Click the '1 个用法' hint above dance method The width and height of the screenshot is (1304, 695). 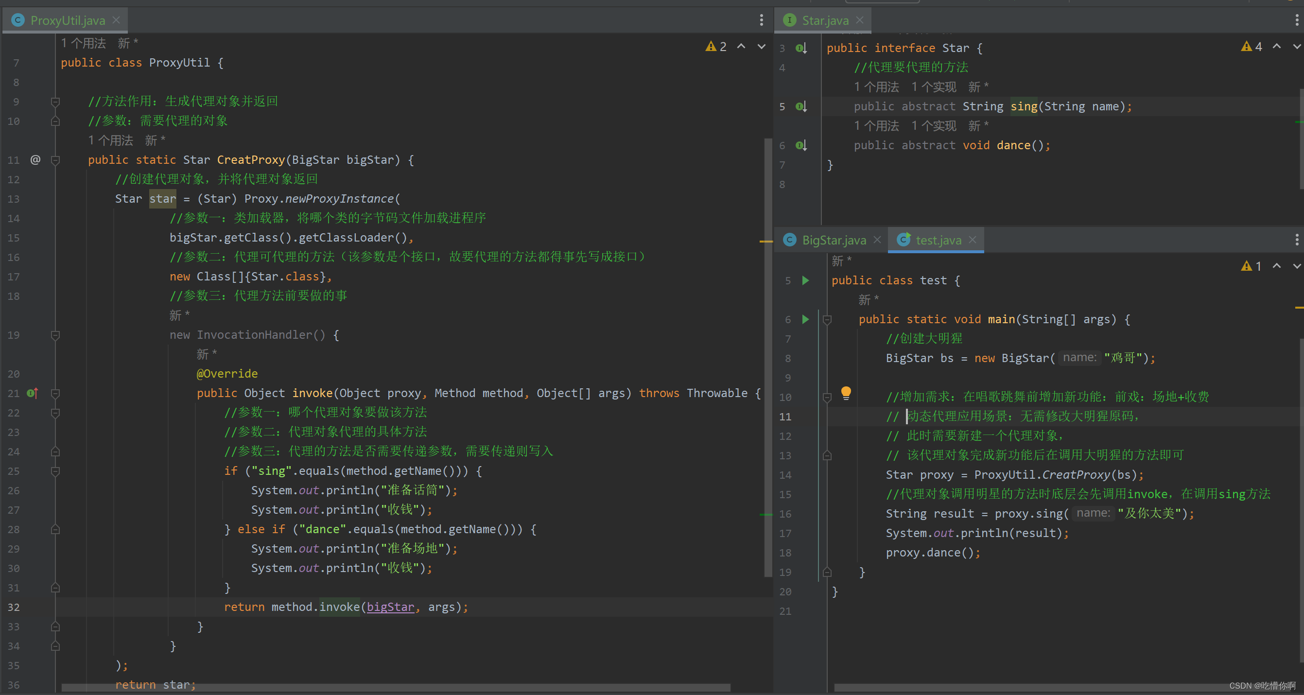(x=877, y=125)
